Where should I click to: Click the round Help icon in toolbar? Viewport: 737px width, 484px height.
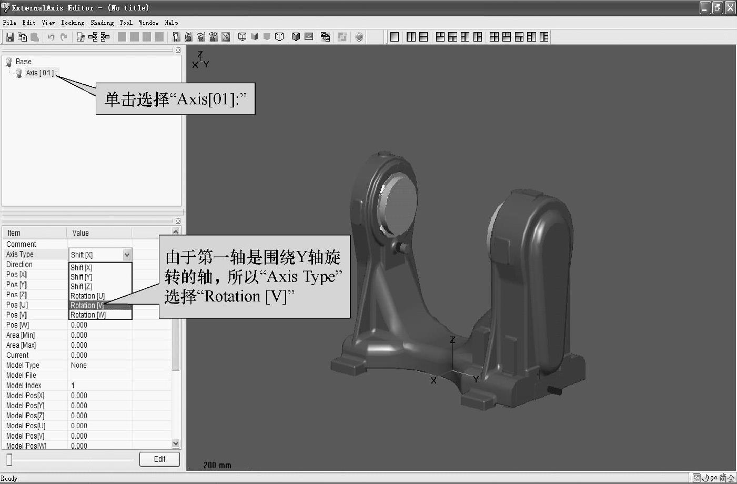[x=359, y=37]
